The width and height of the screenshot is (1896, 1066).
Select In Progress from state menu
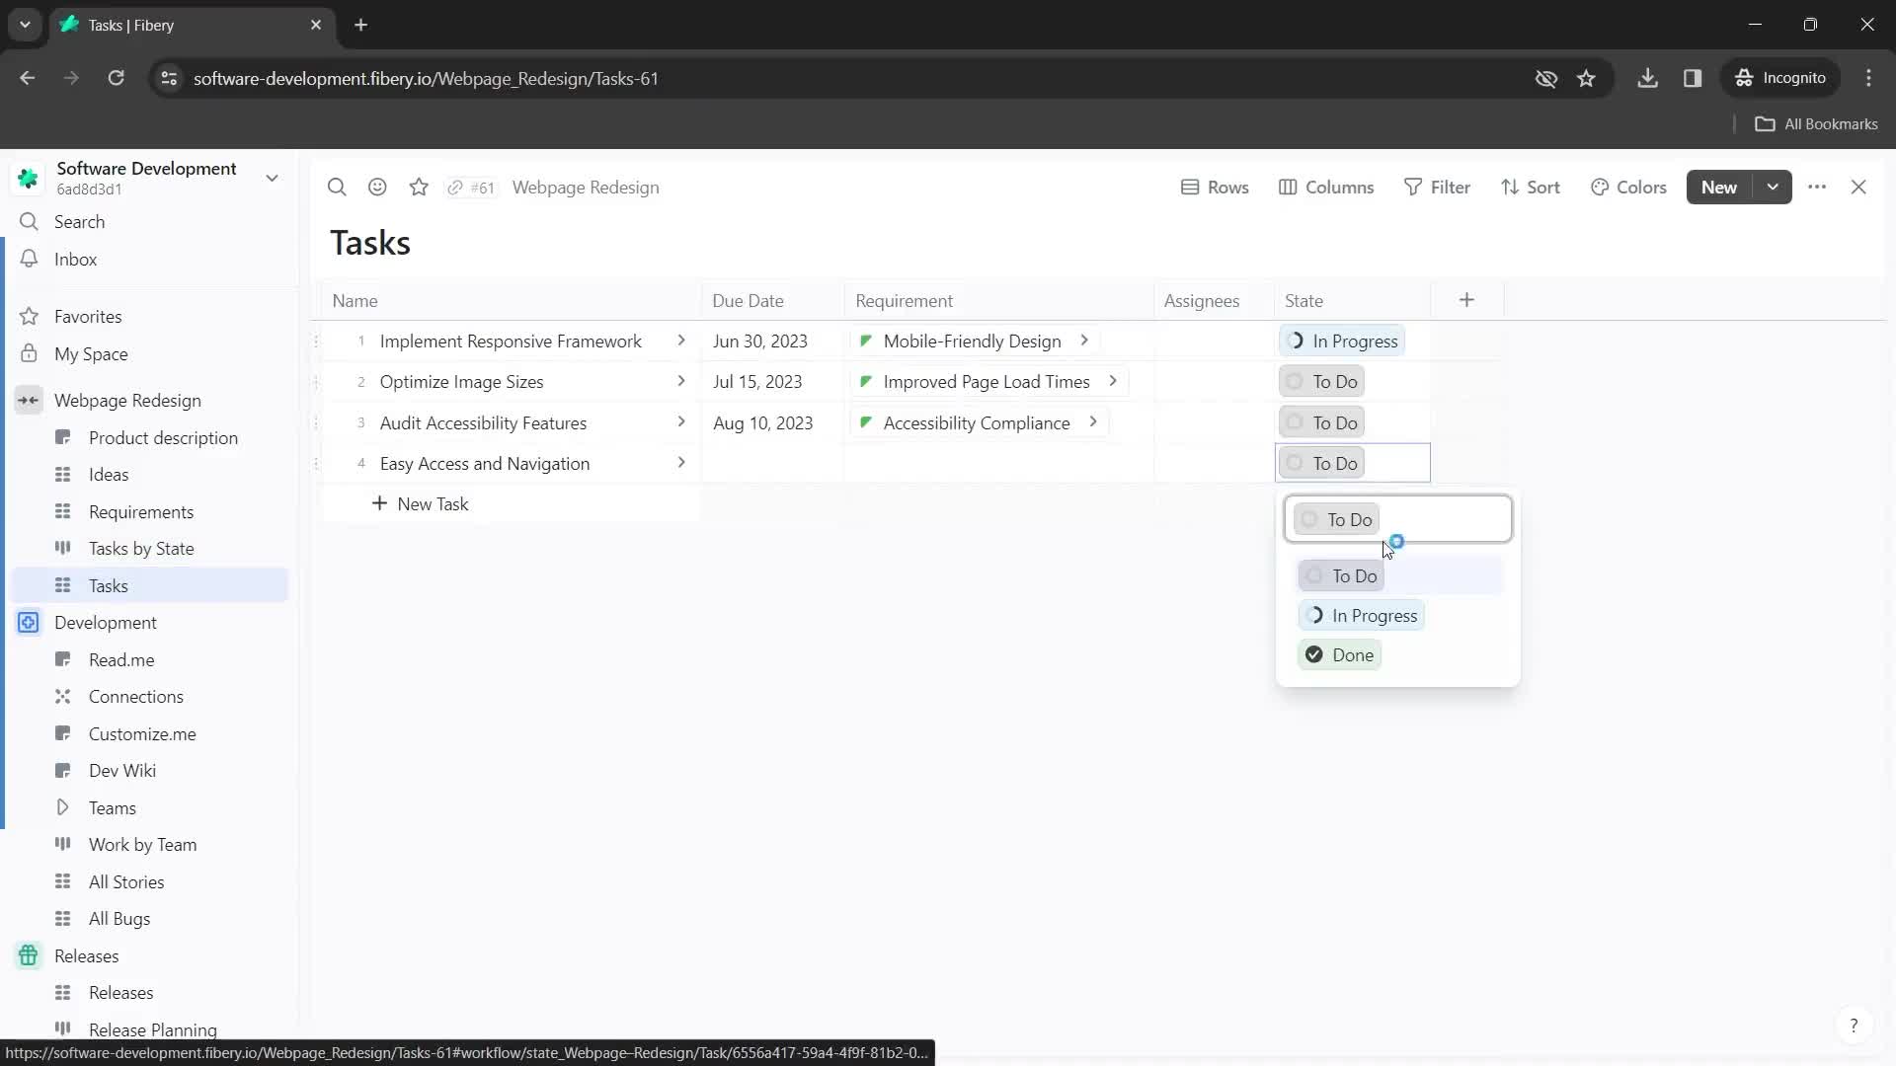point(1376,616)
